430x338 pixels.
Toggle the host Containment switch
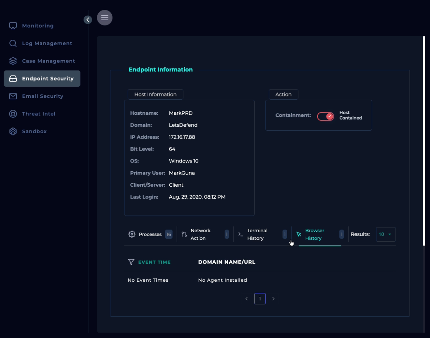point(325,116)
